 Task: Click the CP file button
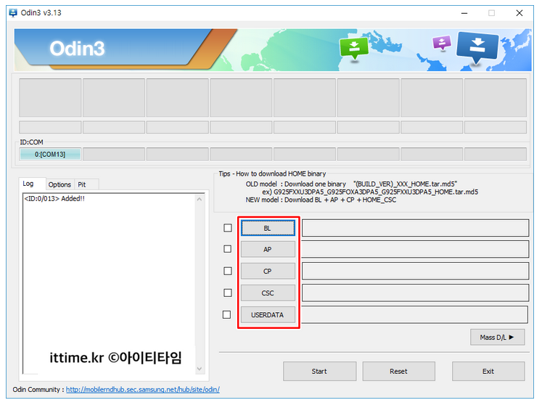click(268, 271)
